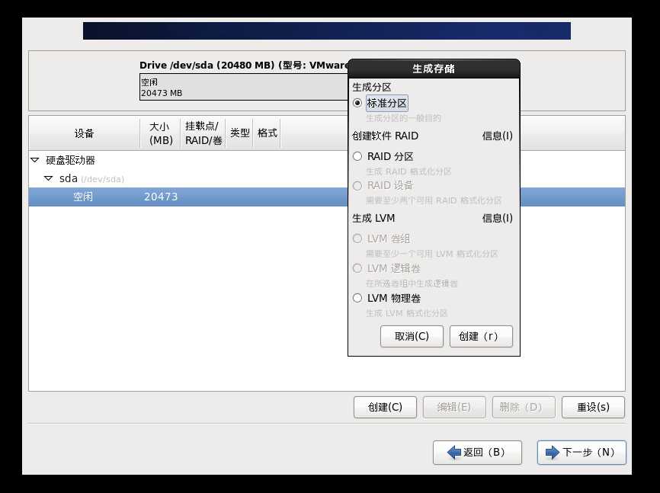Select the LVM 物理卷 option
The width and height of the screenshot is (660, 493).
click(357, 298)
